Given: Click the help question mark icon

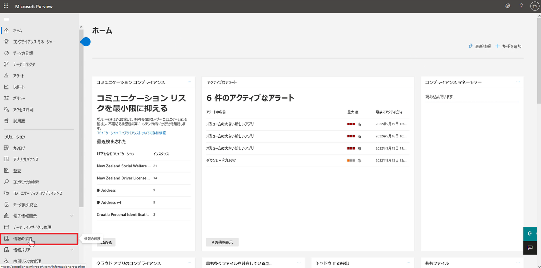Looking at the screenshot, I should click(521, 6).
